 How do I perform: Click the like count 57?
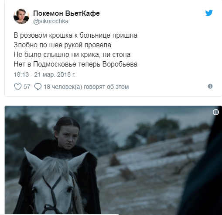tap(27, 87)
